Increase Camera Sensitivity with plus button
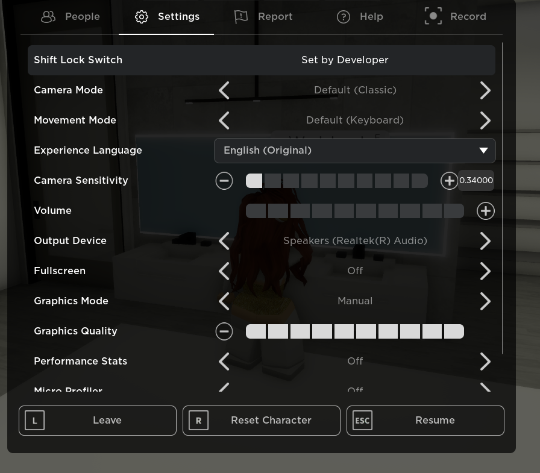Viewport: 540px width, 473px height. pyautogui.click(x=449, y=181)
